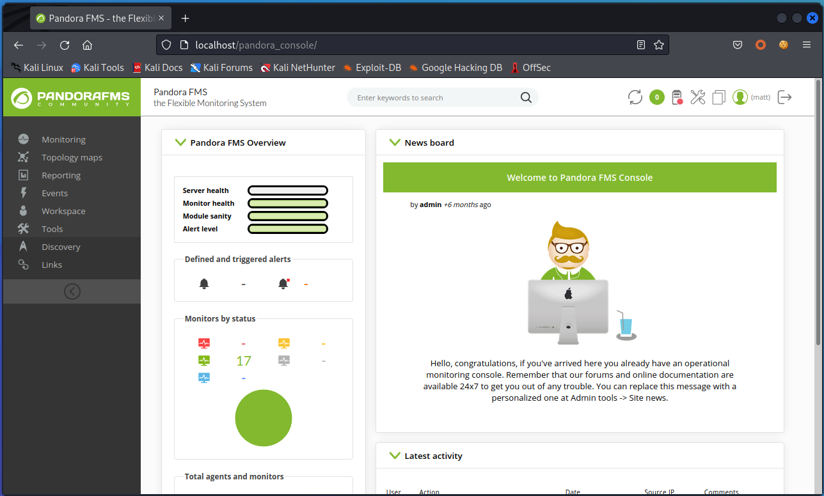The image size is (824, 496).
Task: Open the matt user profile avatar
Action: tap(740, 97)
